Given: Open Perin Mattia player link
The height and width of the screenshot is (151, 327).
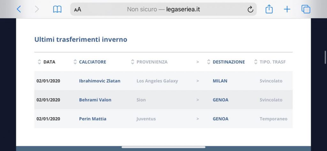Looking at the screenshot, I should coord(93,119).
